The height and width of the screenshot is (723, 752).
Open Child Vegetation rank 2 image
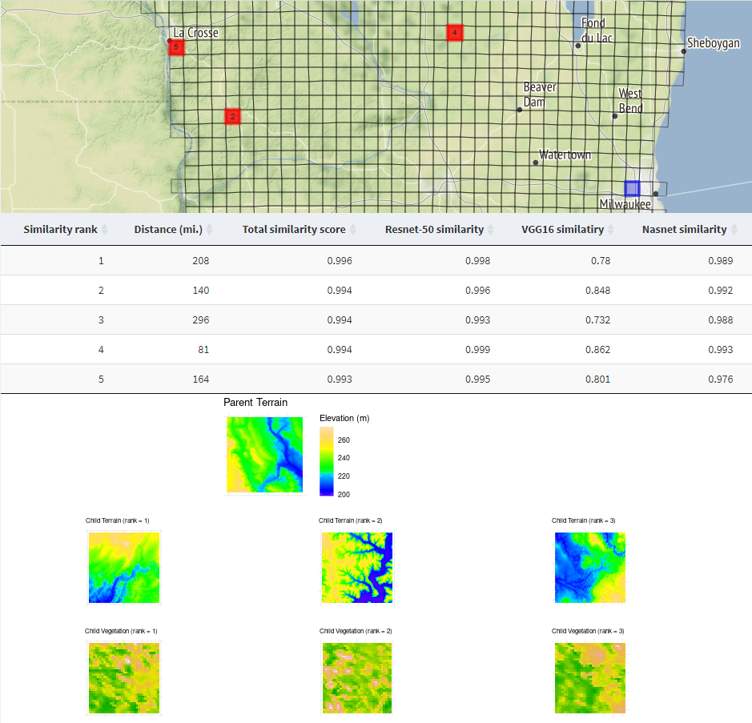(357, 678)
